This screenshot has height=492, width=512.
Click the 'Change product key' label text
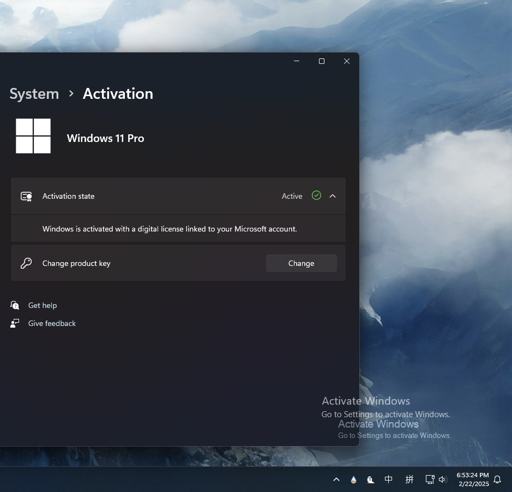pos(76,264)
